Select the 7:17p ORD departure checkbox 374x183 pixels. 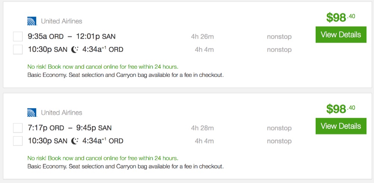point(18,128)
